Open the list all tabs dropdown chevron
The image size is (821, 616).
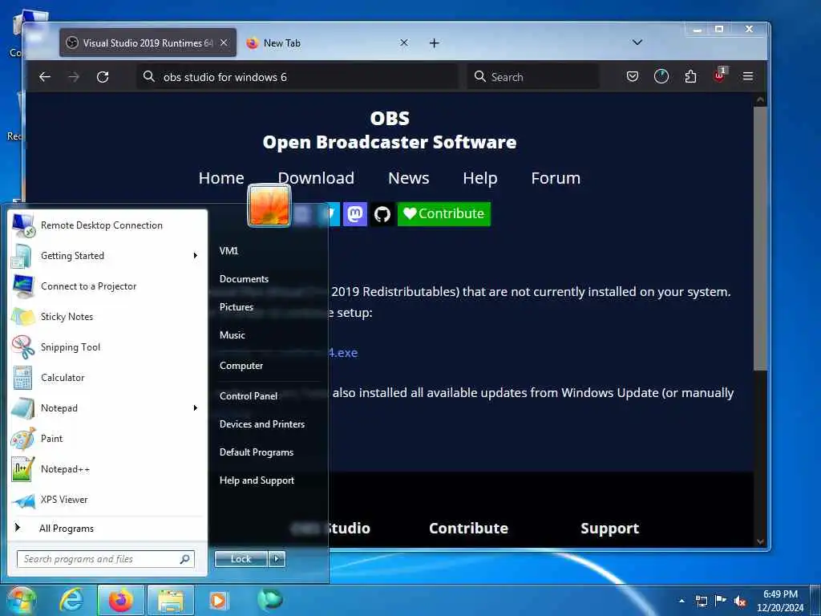click(637, 43)
